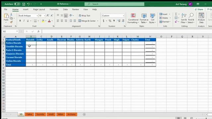Click the Cut scissors icon
Screen dimensions: 212x119
(x=11, y=14)
